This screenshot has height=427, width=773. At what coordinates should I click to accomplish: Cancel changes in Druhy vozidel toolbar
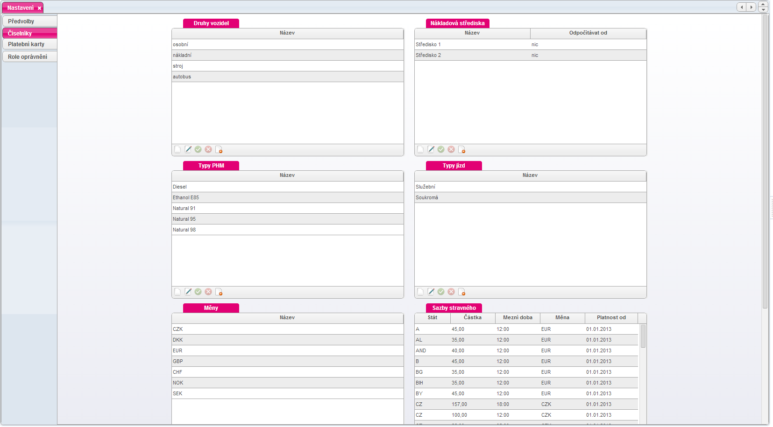(208, 149)
